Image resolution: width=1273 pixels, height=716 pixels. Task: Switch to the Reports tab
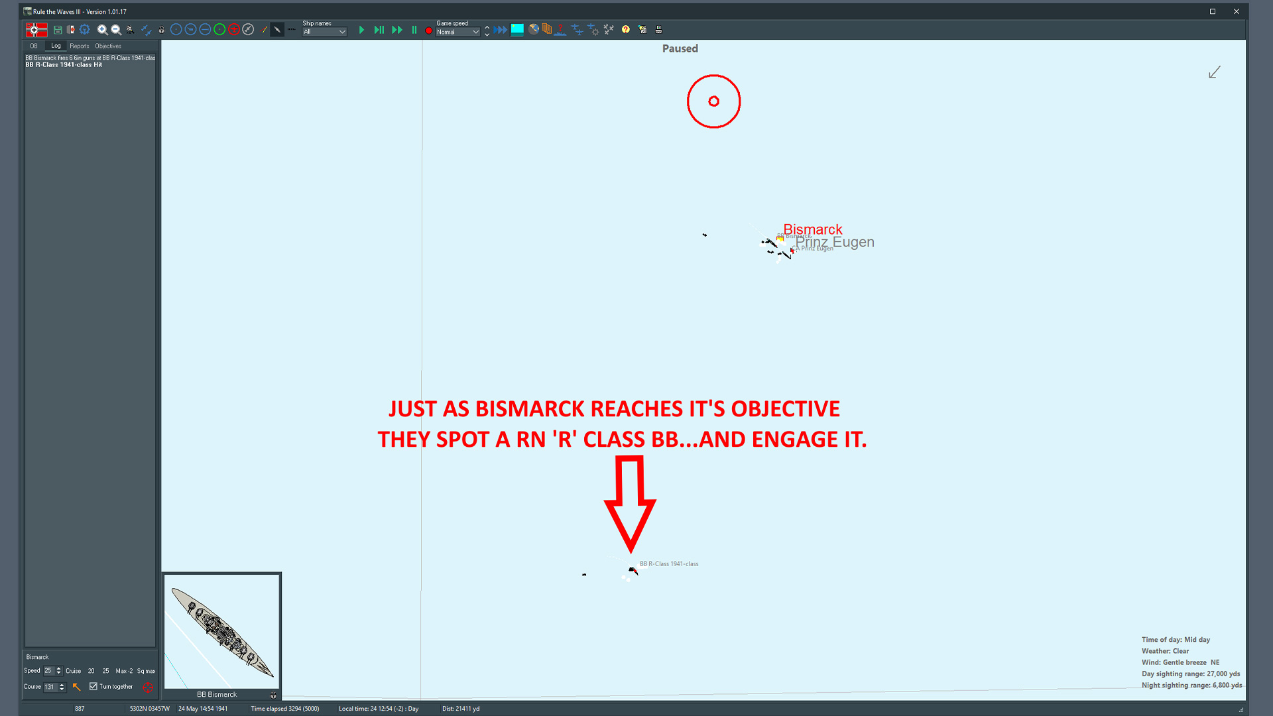pyautogui.click(x=79, y=46)
